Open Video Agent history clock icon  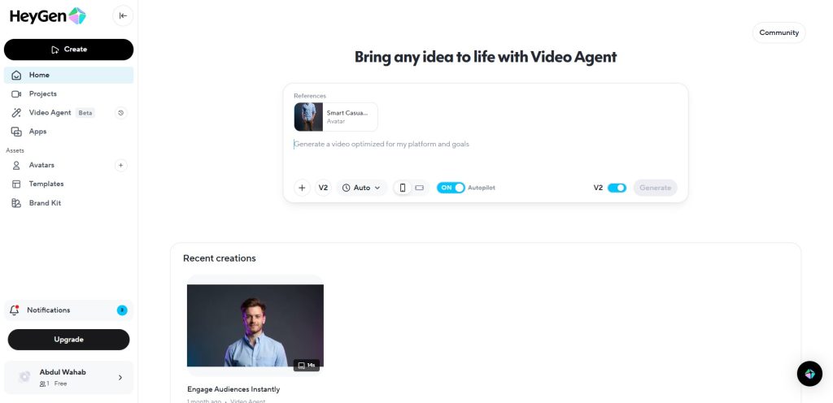121,113
